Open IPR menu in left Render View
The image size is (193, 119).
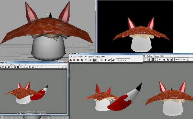[11, 65]
